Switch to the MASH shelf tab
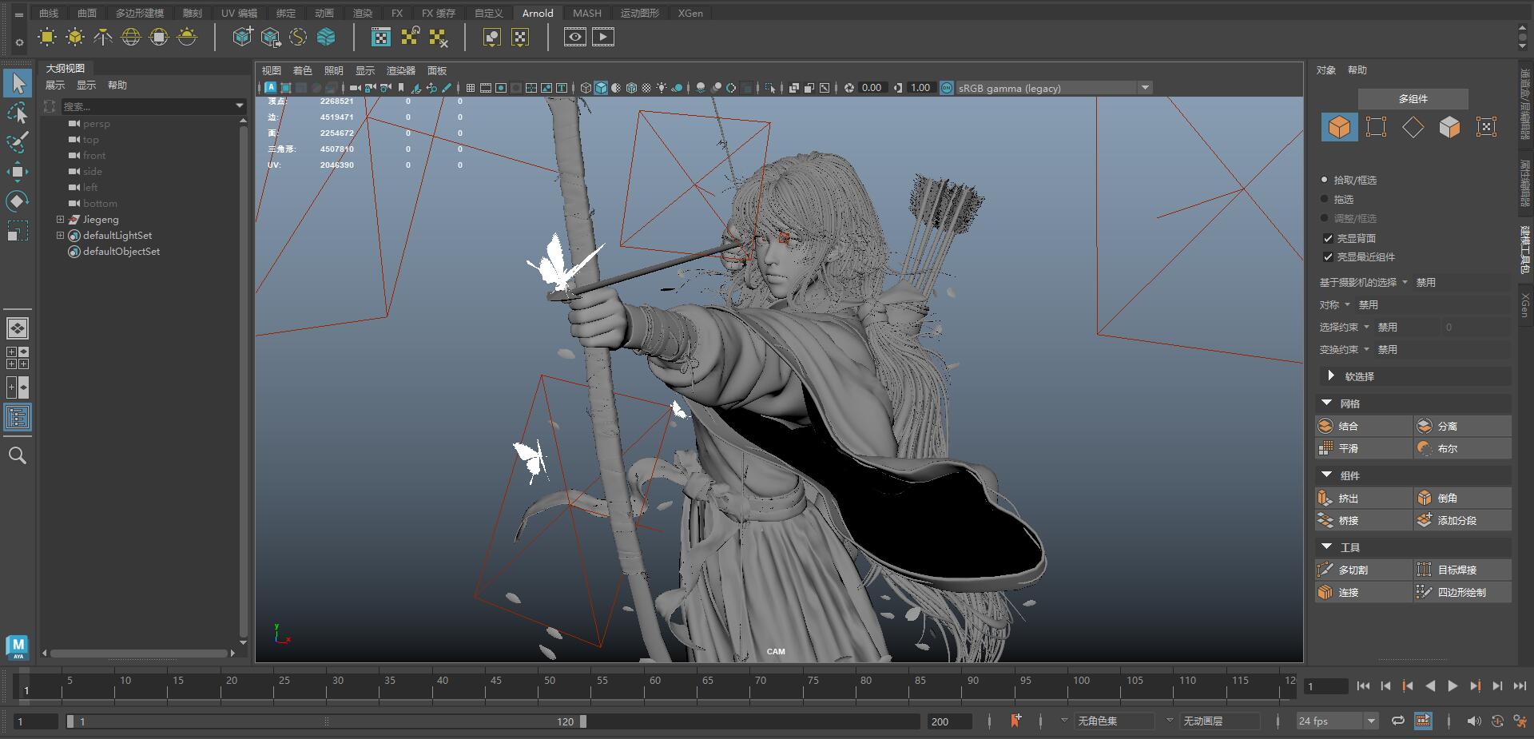The height and width of the screenshot is (739, 1534). click(x=587, y=13)
